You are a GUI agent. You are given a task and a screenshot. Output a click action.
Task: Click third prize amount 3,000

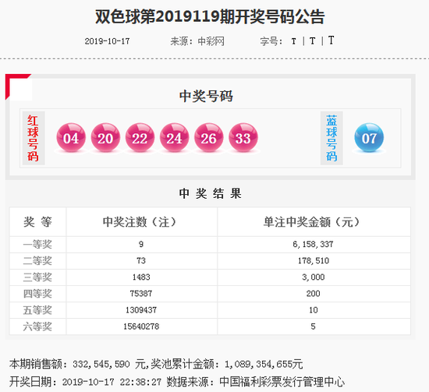coord(314,277)
